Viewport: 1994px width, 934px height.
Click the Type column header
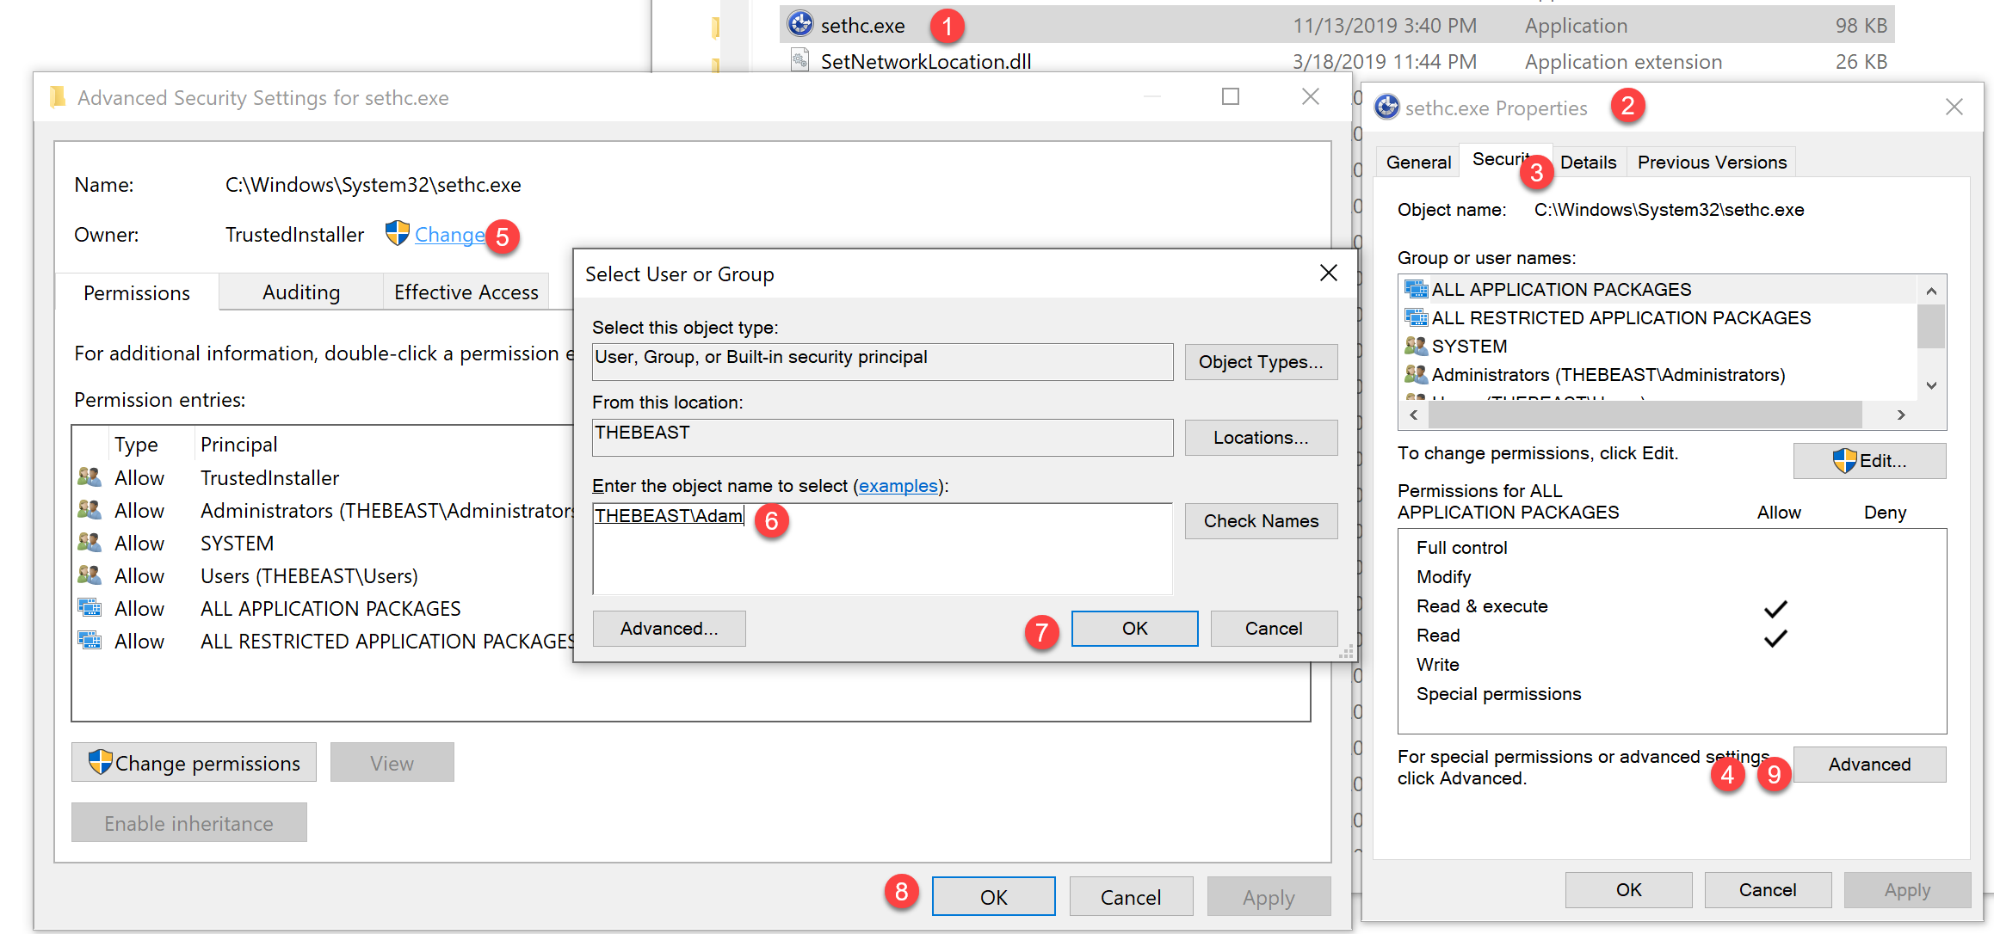point(136,445)
